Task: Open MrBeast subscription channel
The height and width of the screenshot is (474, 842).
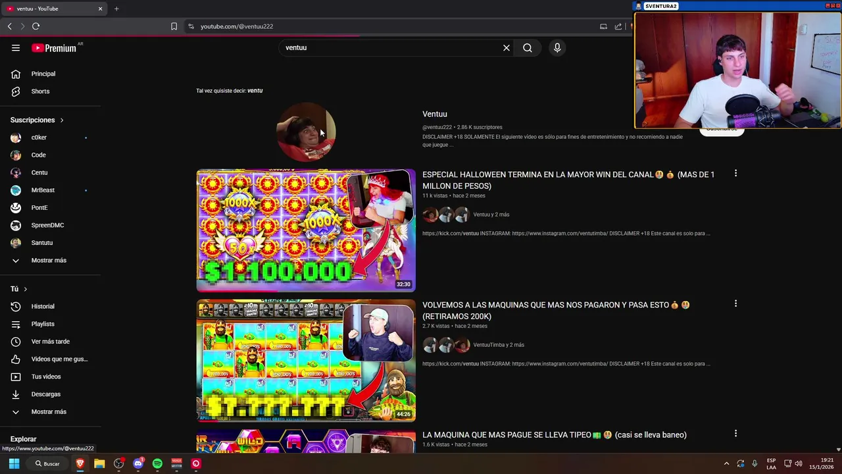Action: pyautogui.click(x=50, y=190)
